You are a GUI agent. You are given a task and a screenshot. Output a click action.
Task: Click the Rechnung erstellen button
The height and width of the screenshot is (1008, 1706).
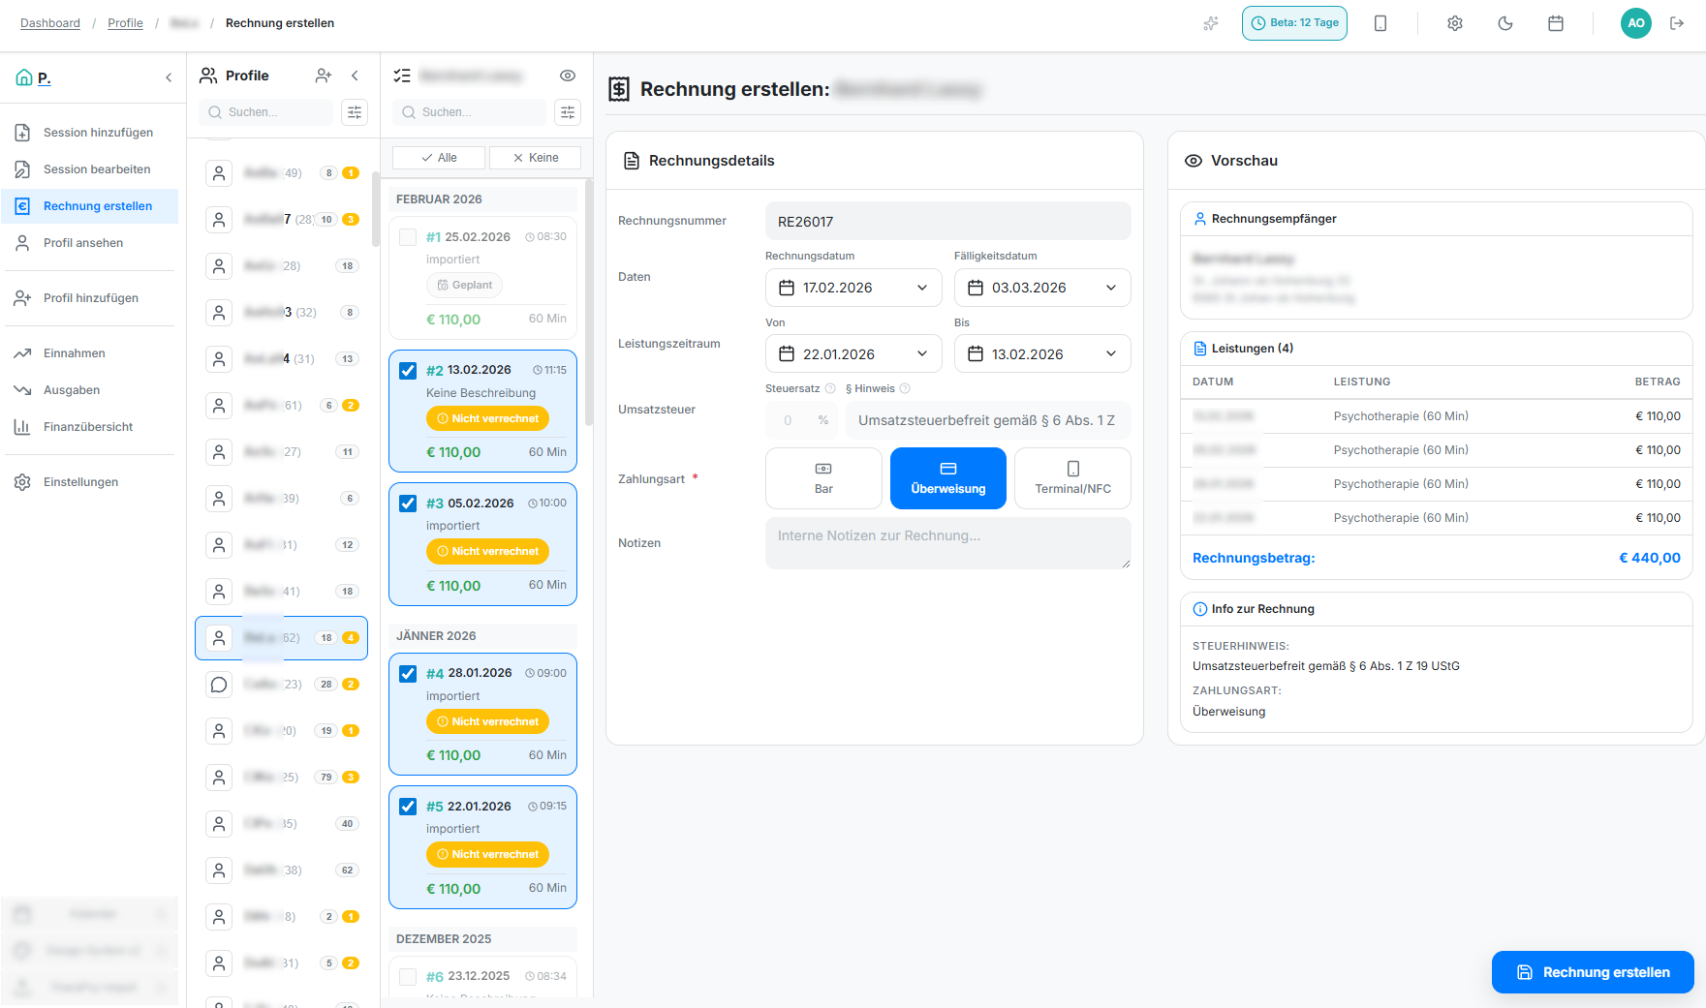click(x=1592, y=972)
